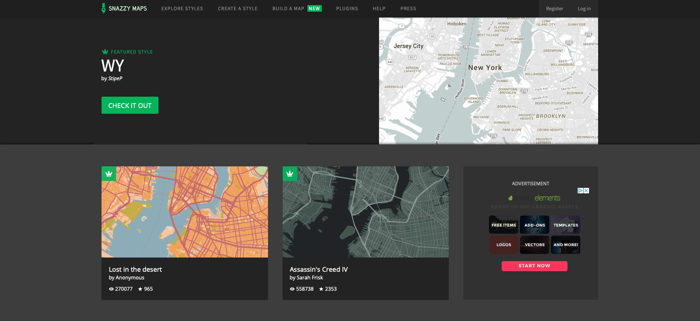Click Logos tile in the advertisement
Image resolution: width=700 pixels, height=321 pixels.
pos(504,245)
